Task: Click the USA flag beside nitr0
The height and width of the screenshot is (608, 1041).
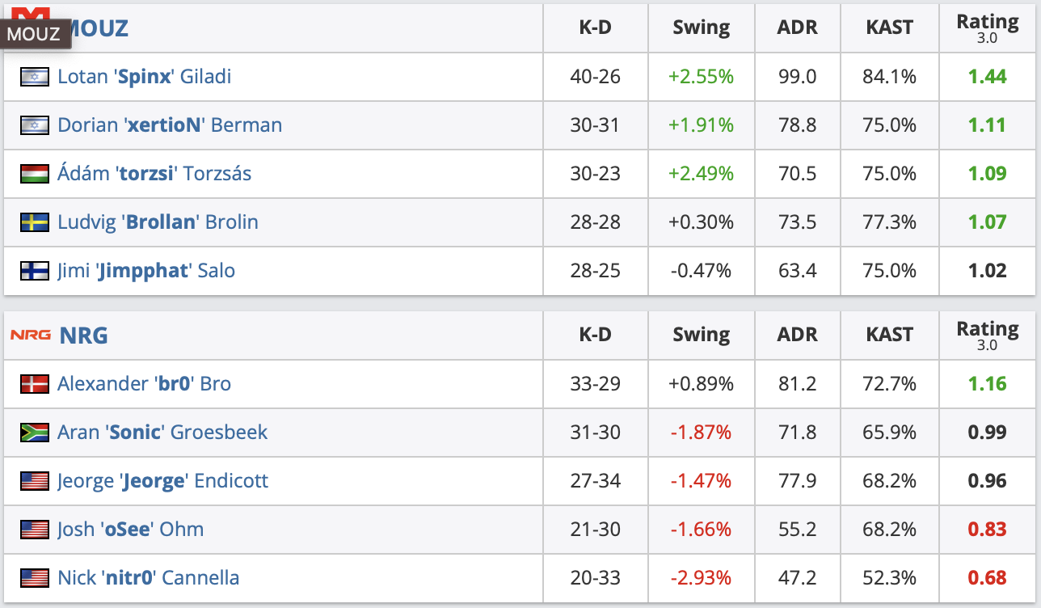Action: click(x=34, y=578)
